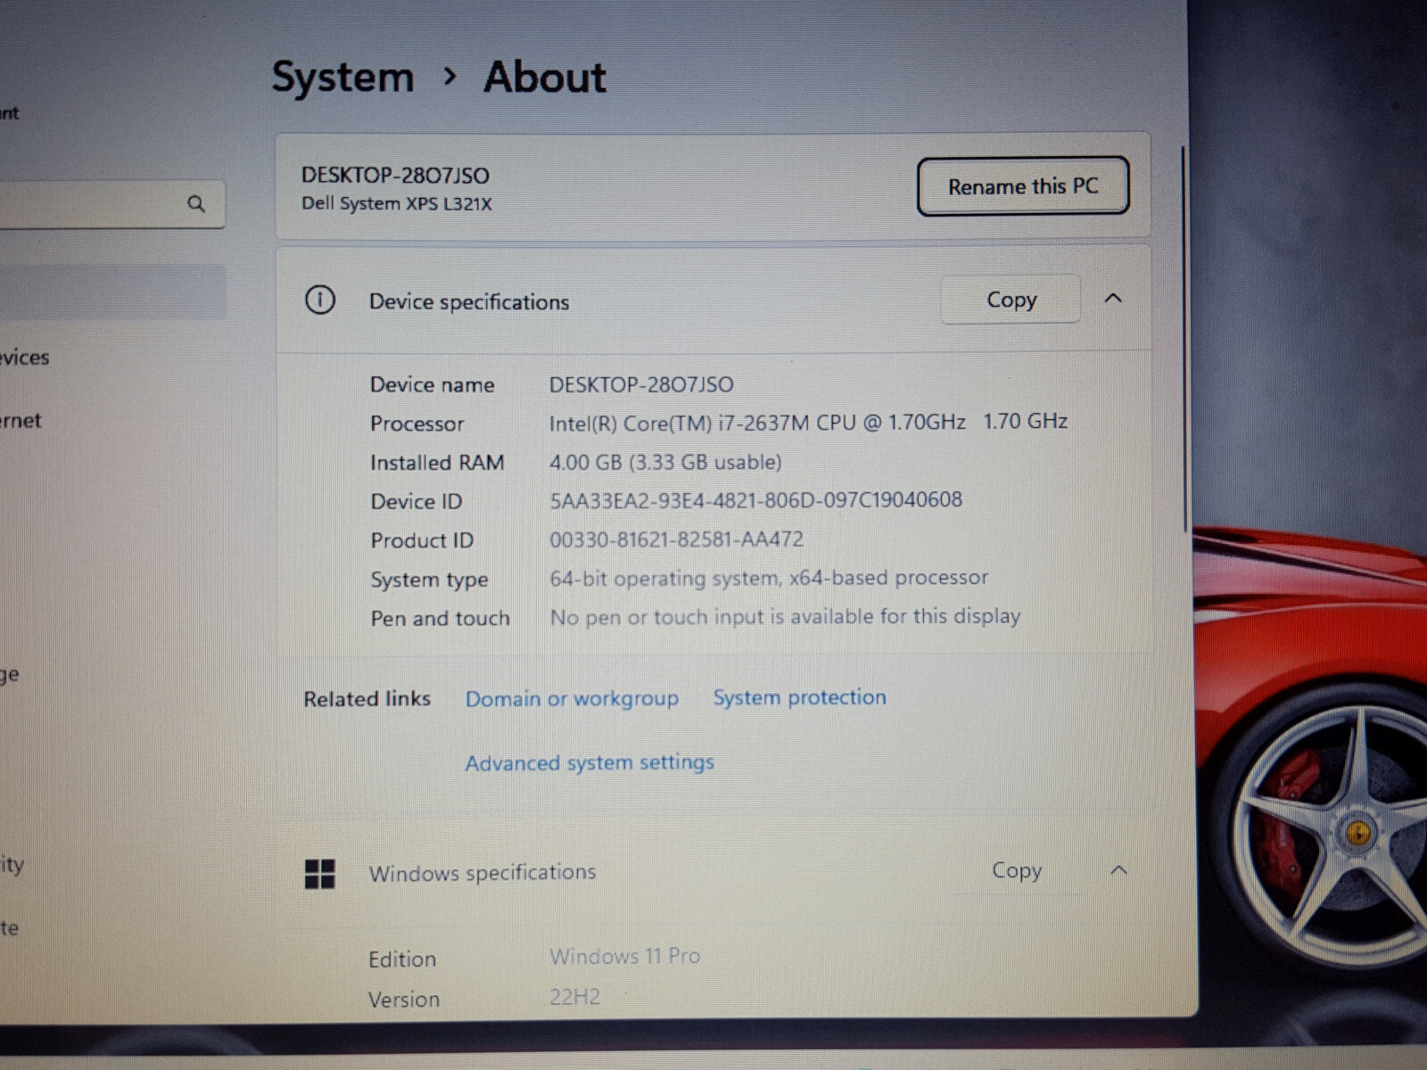Click the settings page vertical scrollbar

(1184, 339)
